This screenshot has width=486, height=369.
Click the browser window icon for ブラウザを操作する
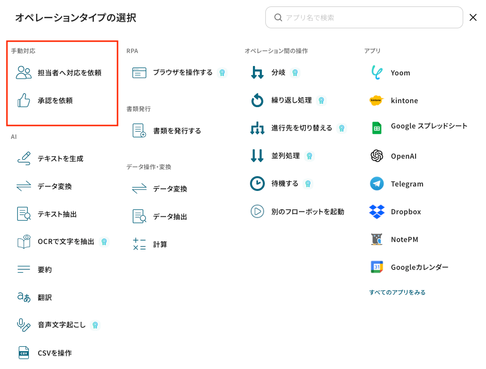[139, 73]
